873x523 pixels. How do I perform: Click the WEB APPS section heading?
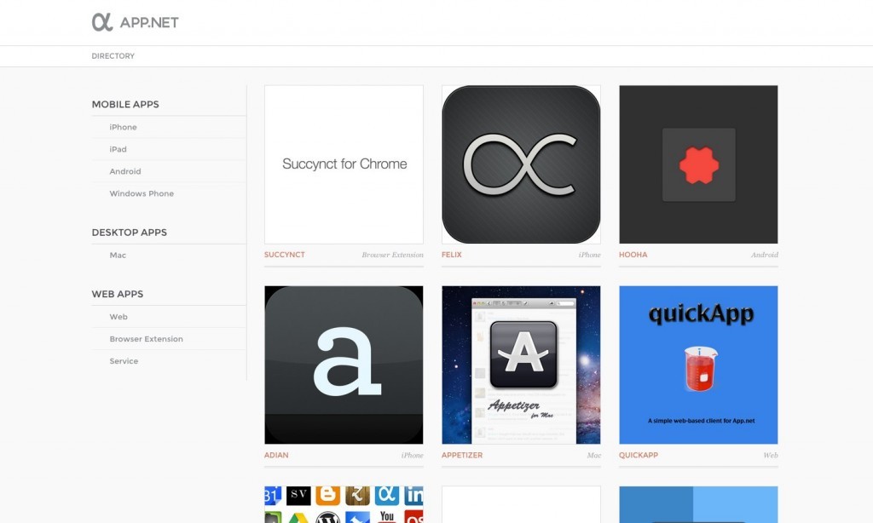pos(118,295)
